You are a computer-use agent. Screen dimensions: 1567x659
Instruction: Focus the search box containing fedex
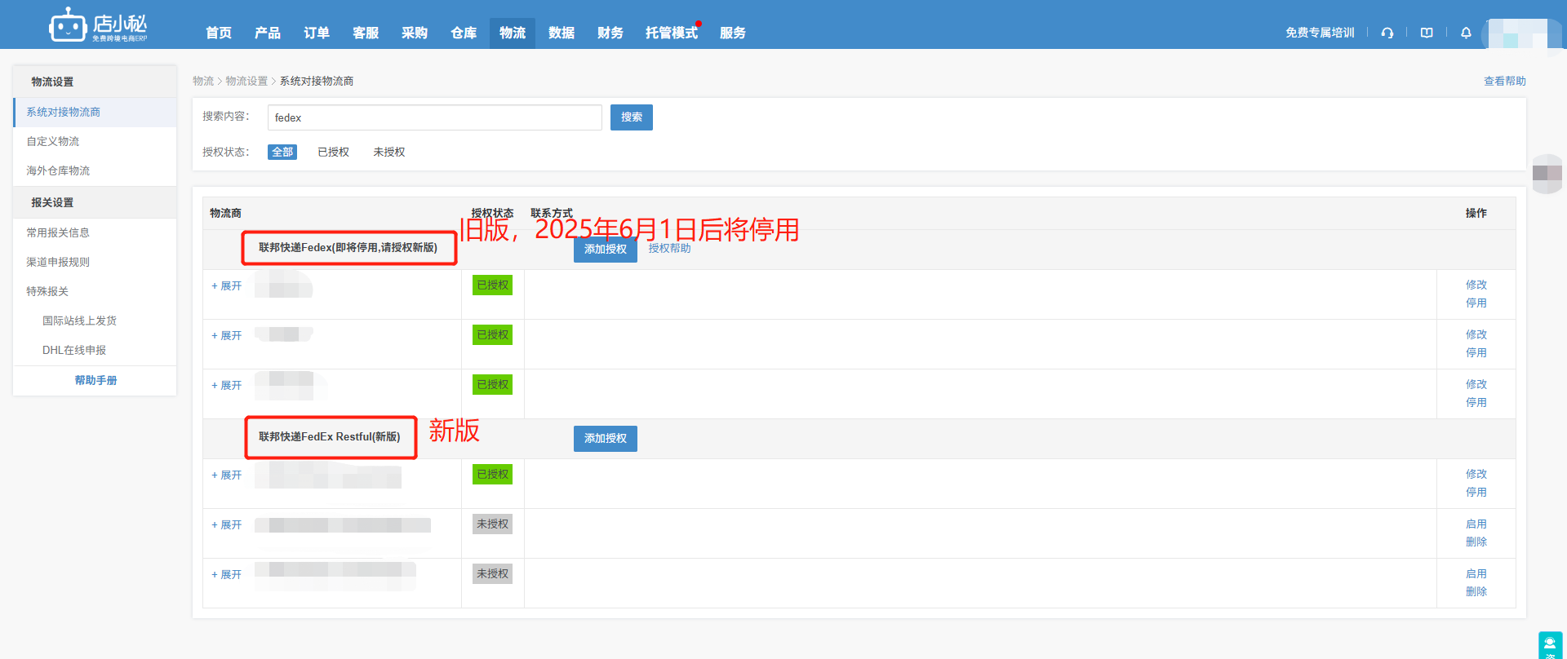(435, 117)
